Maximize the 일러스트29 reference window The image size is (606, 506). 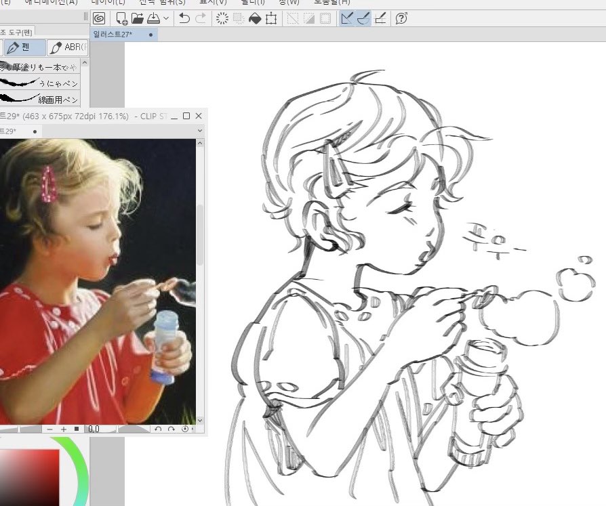pos(186,116)
